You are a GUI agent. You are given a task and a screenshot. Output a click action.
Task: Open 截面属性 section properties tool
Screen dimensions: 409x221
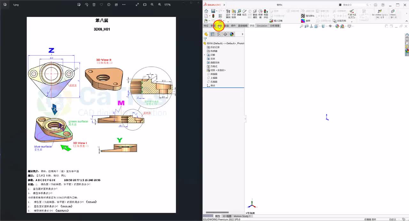255,14
